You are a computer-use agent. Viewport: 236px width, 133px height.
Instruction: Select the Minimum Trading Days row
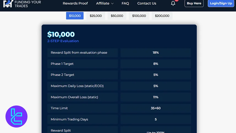click(82, 119)
